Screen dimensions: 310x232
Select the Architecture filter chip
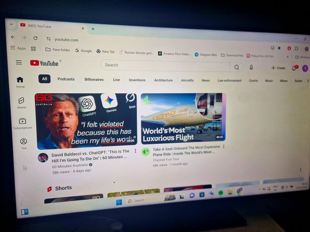[x=163, y=80]
